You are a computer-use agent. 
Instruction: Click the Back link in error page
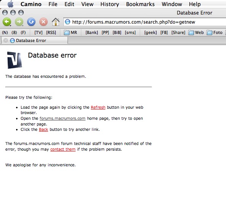[44, 129]
